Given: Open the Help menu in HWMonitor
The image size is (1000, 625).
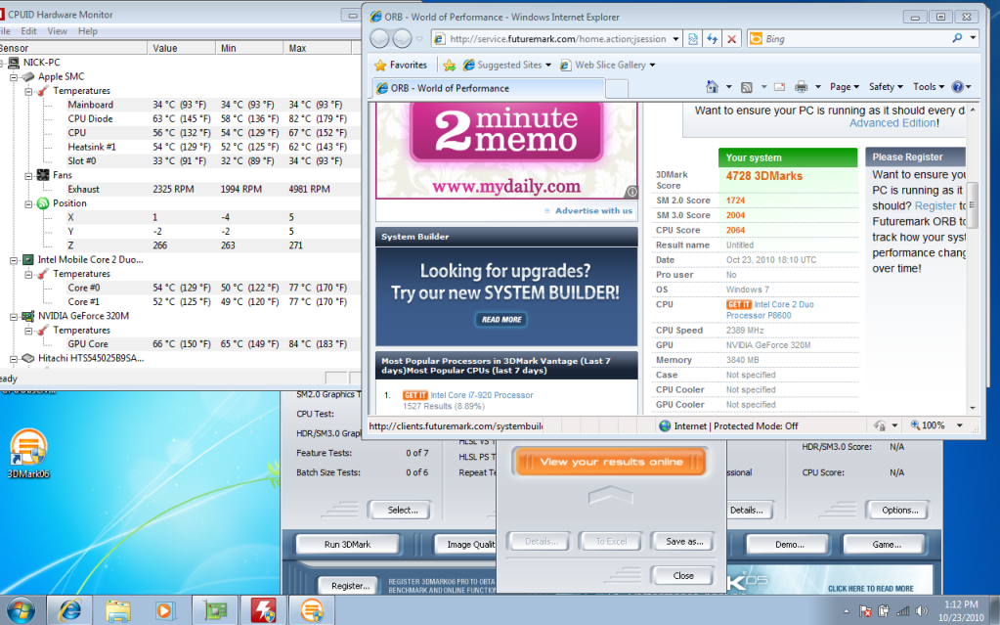Looking at the screenshot, I should [87, 31].
